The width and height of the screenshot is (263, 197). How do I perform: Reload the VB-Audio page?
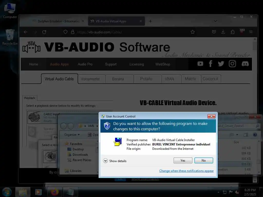tap(44, 32)
